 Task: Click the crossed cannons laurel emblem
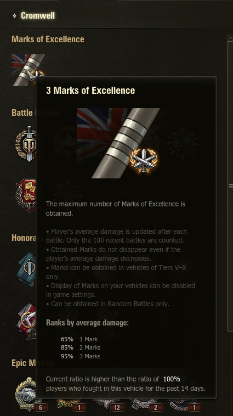click(144, 160)
